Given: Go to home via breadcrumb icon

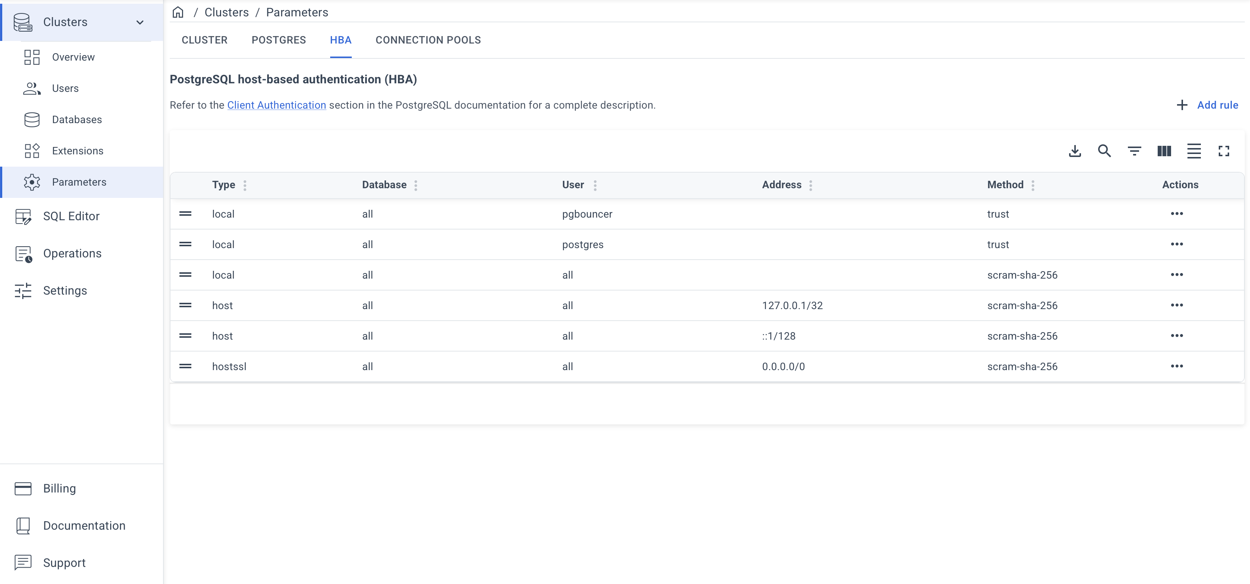Looking at the screenshot, I should pyautogui.click(x=178, y=12).
